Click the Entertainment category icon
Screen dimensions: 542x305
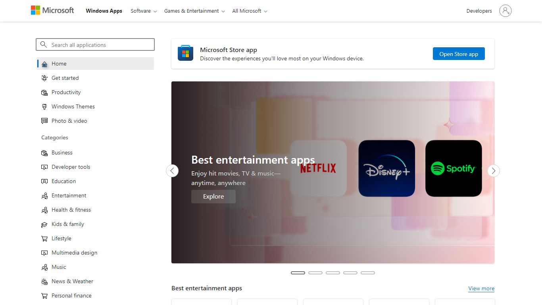[44, 195]
